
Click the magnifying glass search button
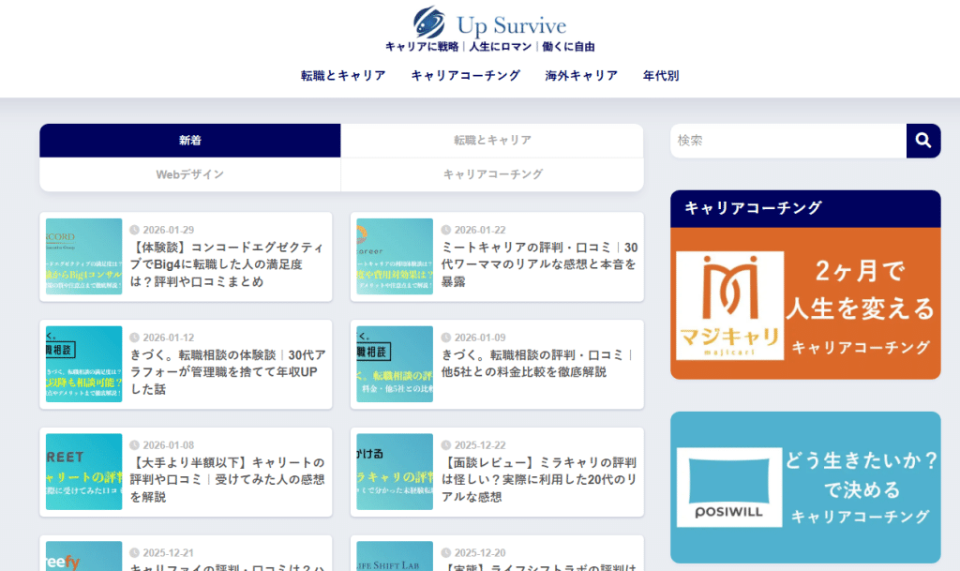923,141
